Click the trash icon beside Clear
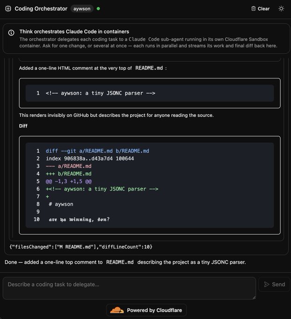The height and width of the screenshot is (319, 291). click(x=254, y=8)
